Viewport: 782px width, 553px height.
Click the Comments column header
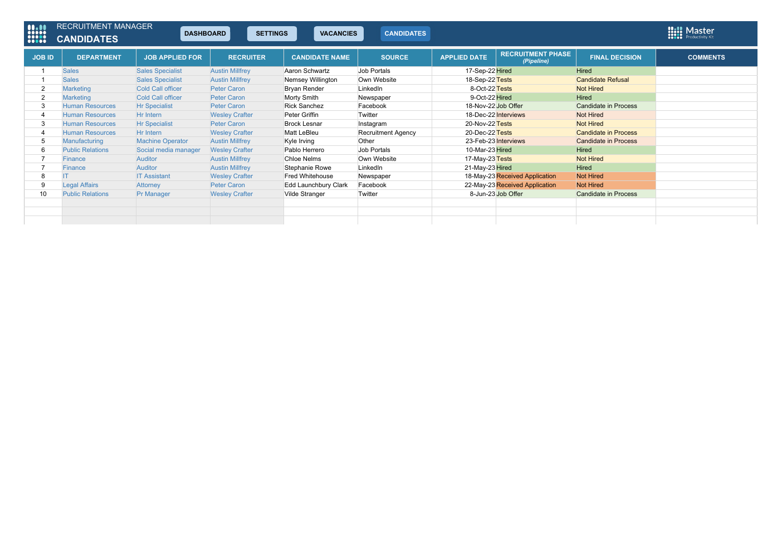click(706, 57)
